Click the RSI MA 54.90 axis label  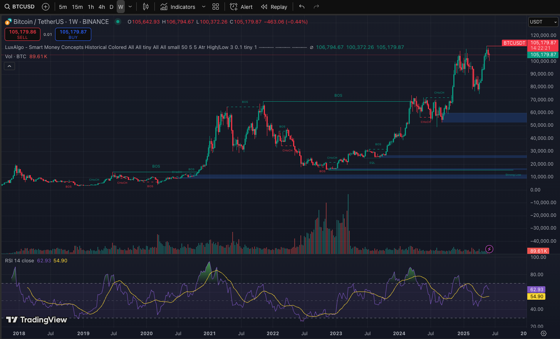click(537, 297)
